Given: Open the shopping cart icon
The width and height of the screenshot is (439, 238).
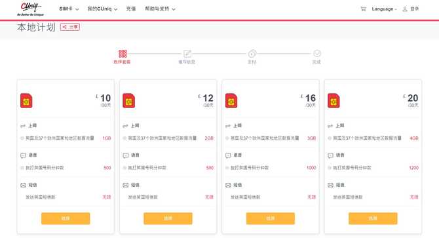Looking at the screenshot, I should pos(363,9).
